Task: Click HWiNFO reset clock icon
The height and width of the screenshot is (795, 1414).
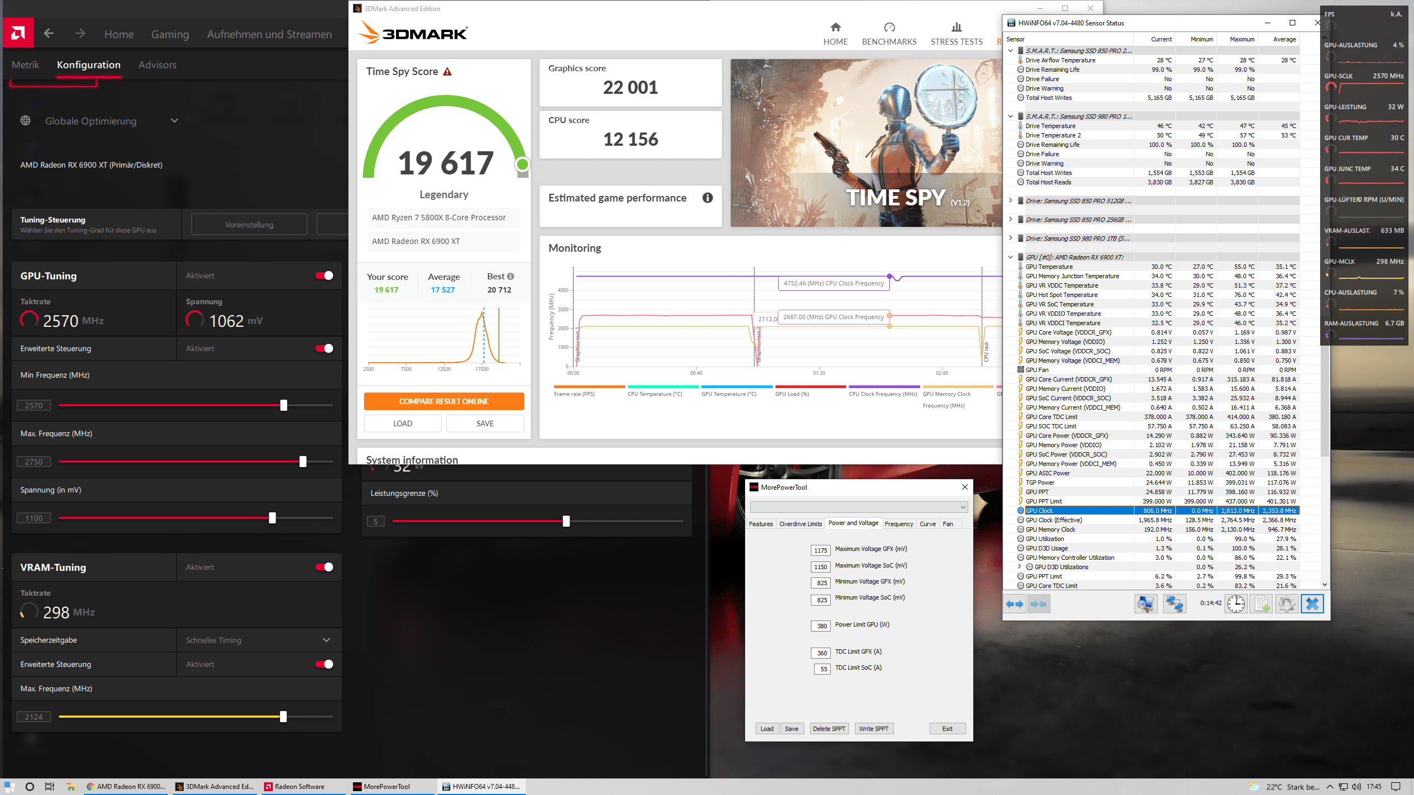Action: point(1236,604)
